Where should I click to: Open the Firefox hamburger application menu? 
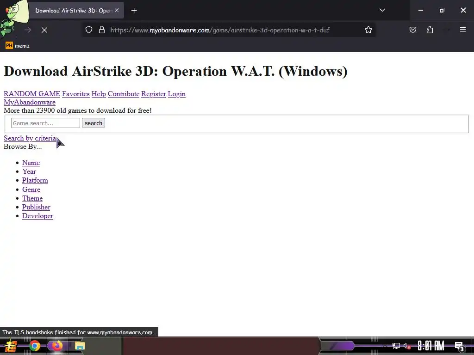click(463, 30)
